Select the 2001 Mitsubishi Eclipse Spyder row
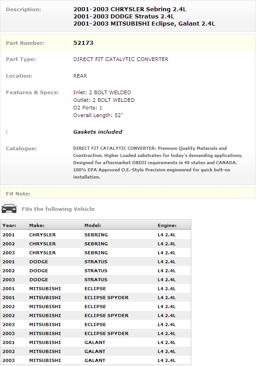Viewport: 256px width, 366px height. pyautogui.click(x=96, y=297)
